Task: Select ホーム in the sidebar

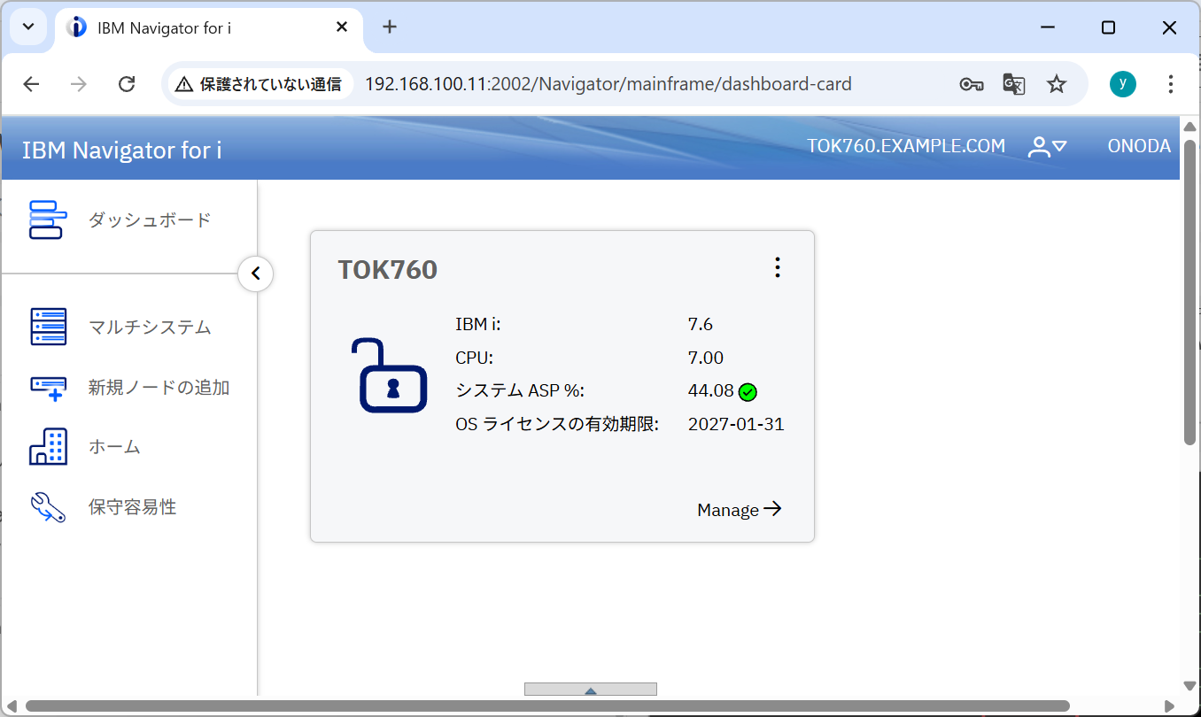Action: (114, 447)
